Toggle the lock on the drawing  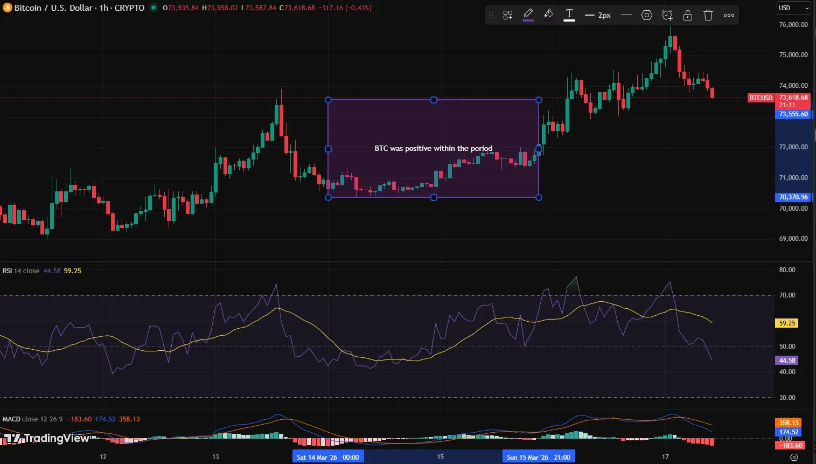[x=688, y=15]
